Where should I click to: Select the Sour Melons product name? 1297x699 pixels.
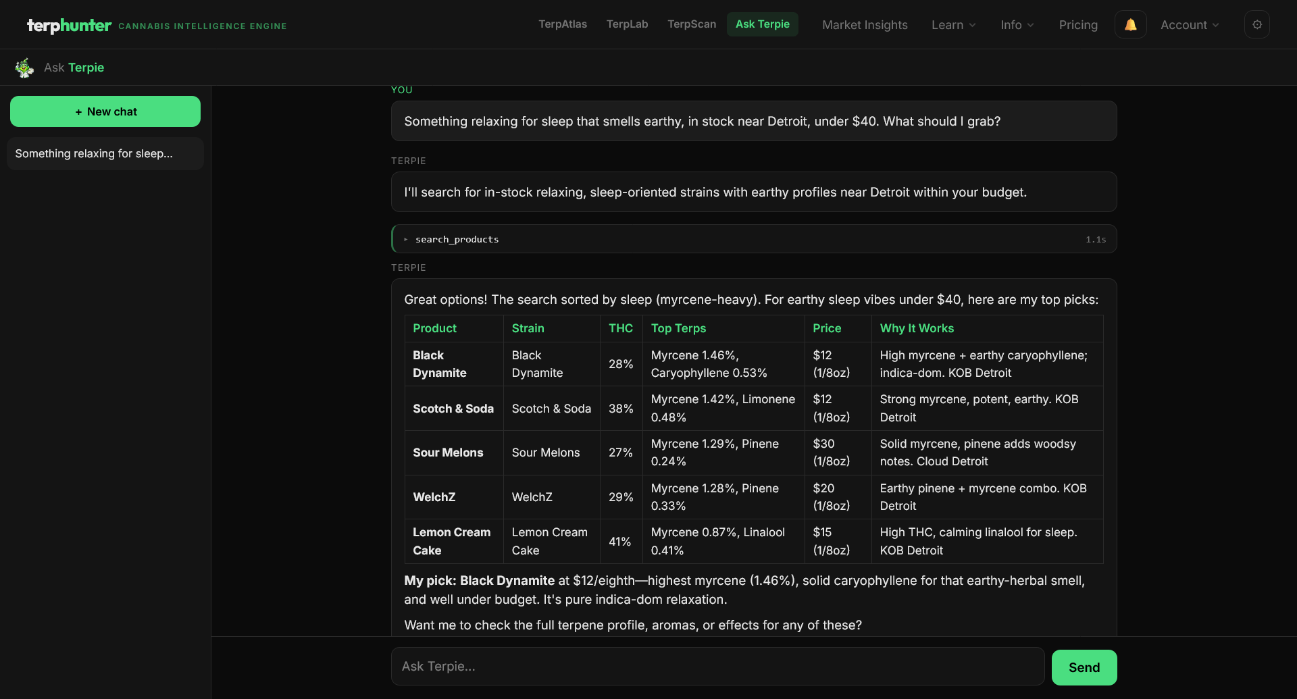point(448,452)
